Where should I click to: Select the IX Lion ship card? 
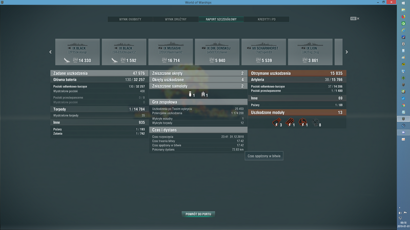(x=310, y=52)
